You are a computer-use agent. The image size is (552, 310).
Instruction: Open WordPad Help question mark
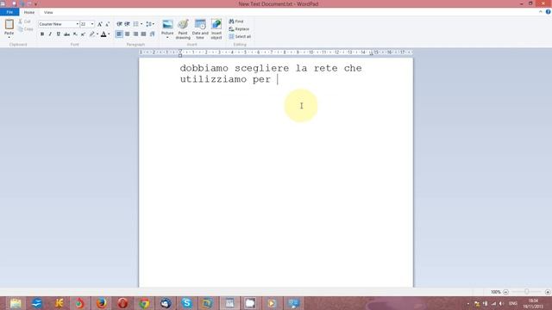(548, 12)
